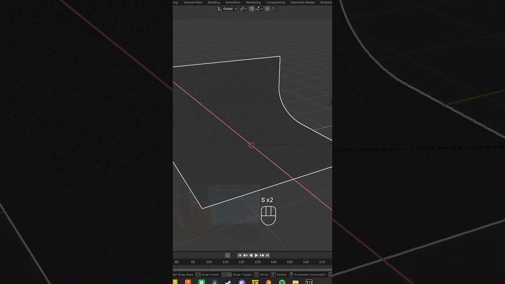Open SoundCloud from the taskbar
This screenshot has height=284, width=505.
point(269,282)
